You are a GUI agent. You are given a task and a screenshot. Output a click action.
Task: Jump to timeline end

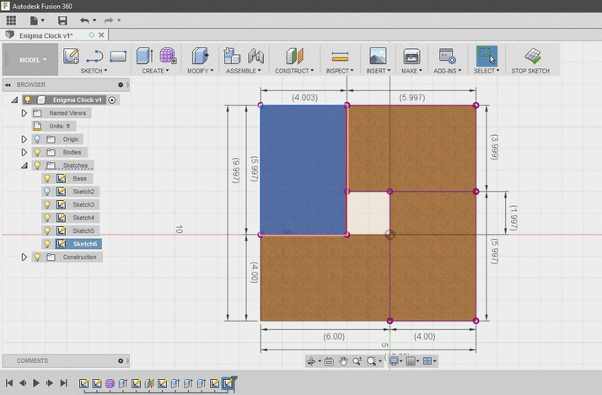point(64,382)
